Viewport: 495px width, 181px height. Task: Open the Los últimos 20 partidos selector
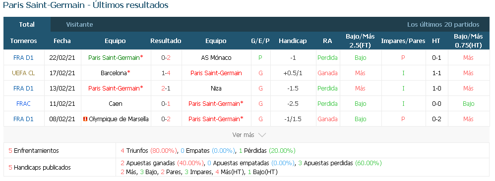click(443, 25)
